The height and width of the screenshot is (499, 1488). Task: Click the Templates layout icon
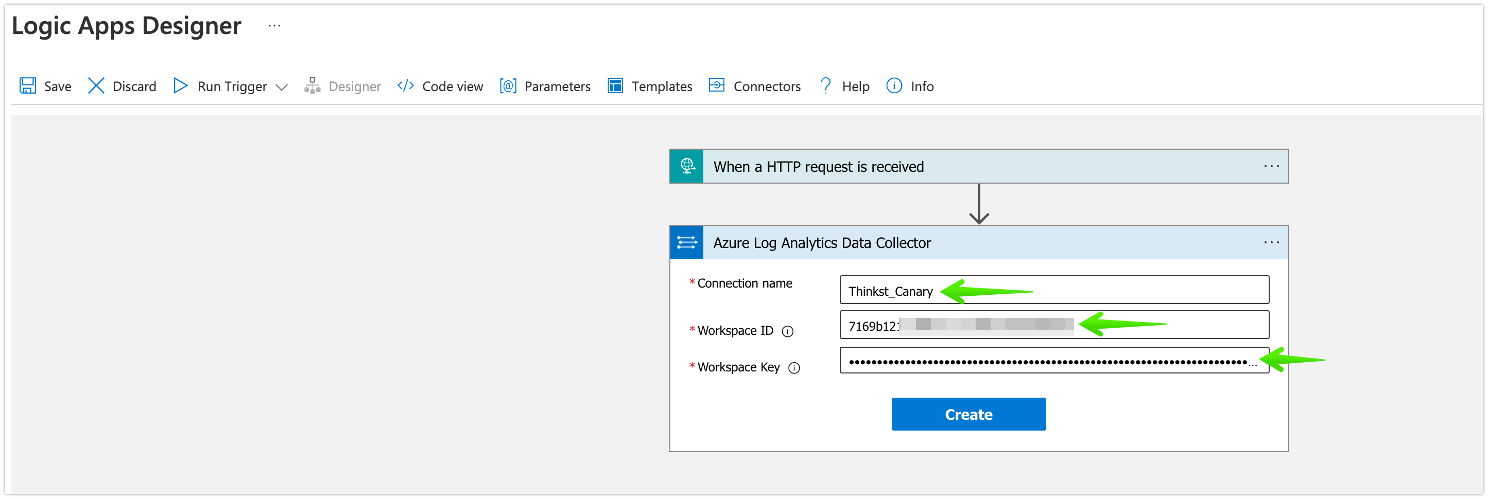(x=615, y=86)
